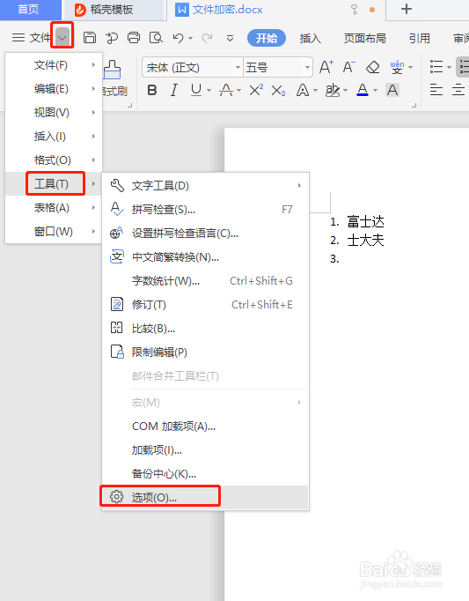Choose 选项(O)... in tools menu

pyautogui.click(x=206, y=498)
